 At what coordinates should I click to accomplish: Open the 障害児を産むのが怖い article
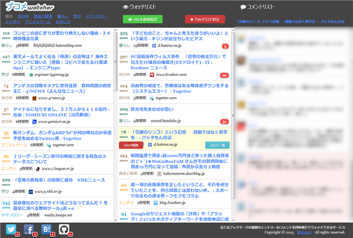152,109
